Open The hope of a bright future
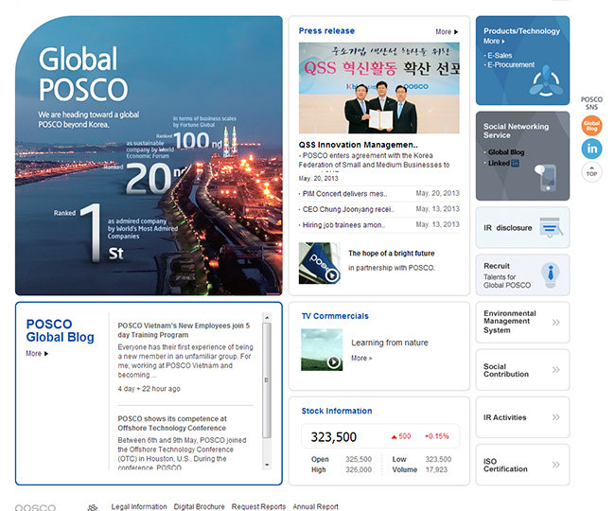 tap(392, 254)
